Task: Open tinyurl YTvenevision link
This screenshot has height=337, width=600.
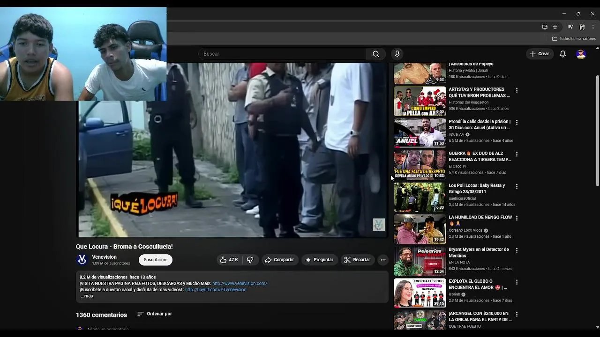Action: coord(216,290)
